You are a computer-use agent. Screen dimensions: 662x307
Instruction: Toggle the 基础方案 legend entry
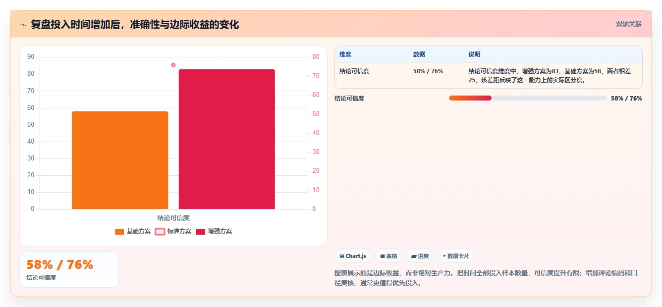(132, 231)
